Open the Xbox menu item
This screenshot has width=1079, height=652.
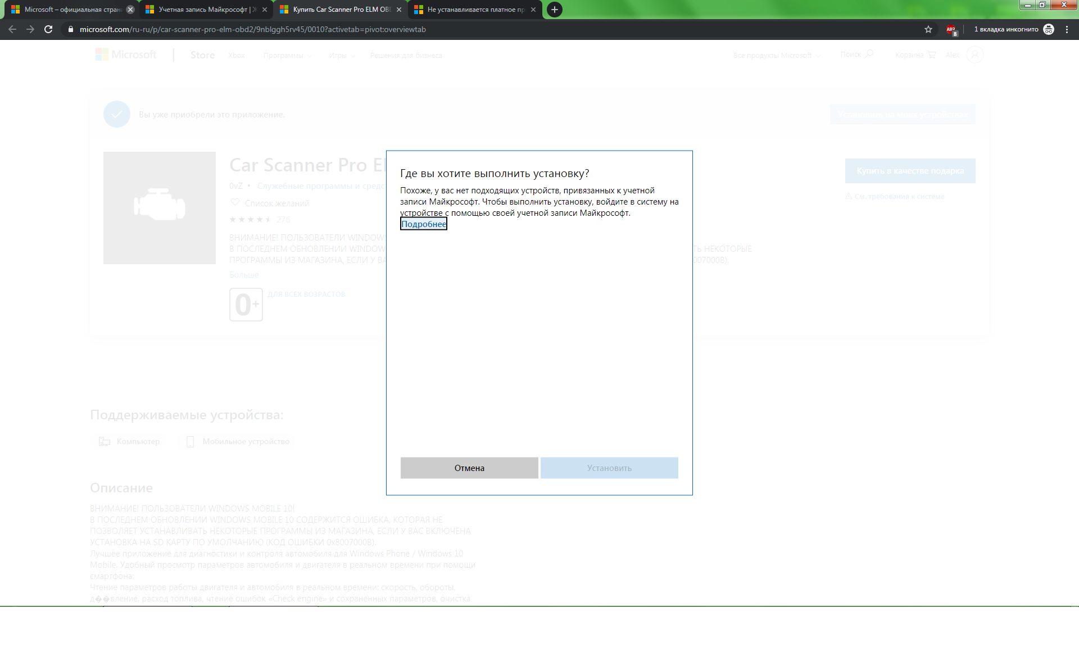coord(237,55)
